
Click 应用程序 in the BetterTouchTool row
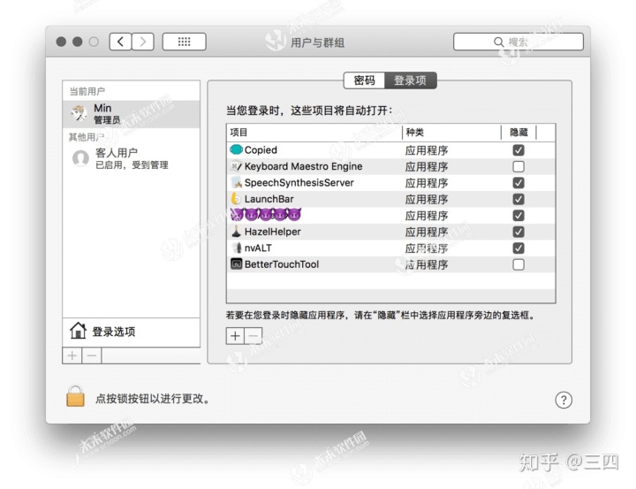[427, 264]
